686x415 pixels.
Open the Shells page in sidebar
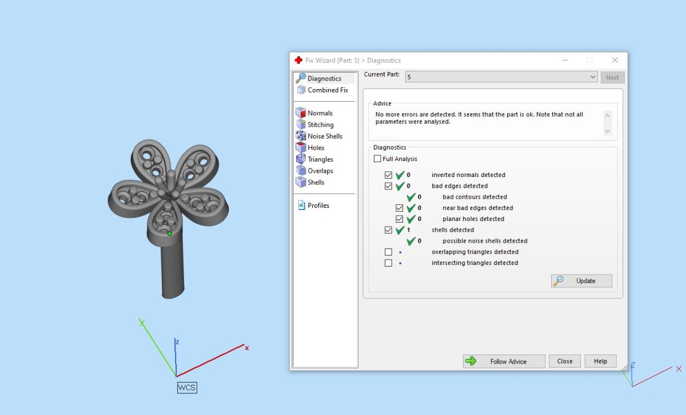316,183
